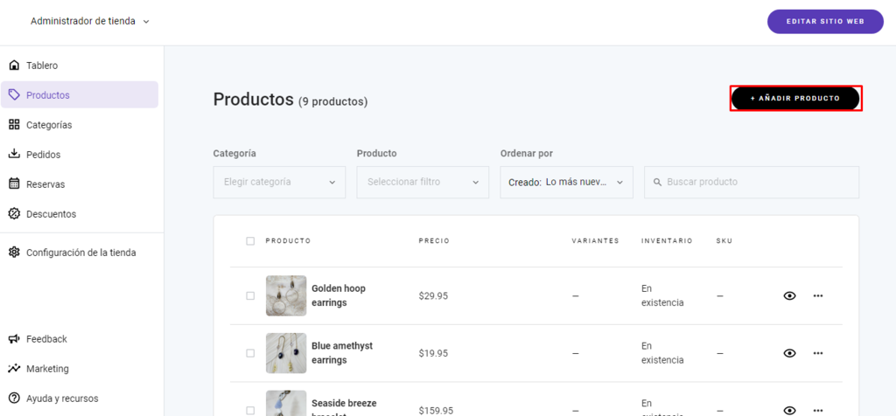The width and height of the screenshot is (896, 416).
Task: Select the Golden hoop earrings checkbox
Action: [x=250, y=295]
